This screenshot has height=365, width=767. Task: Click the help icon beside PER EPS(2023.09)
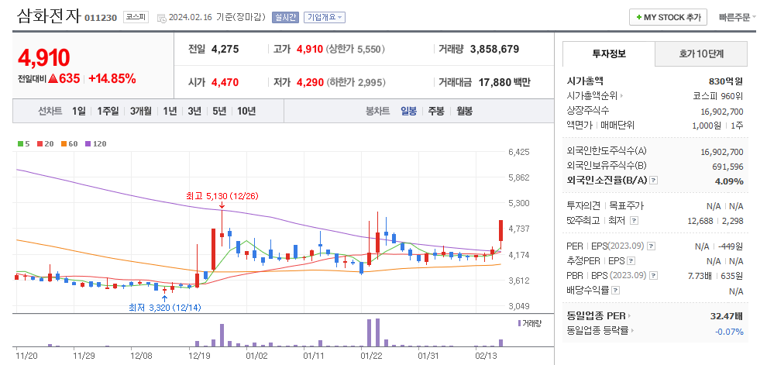coord(652,246)
